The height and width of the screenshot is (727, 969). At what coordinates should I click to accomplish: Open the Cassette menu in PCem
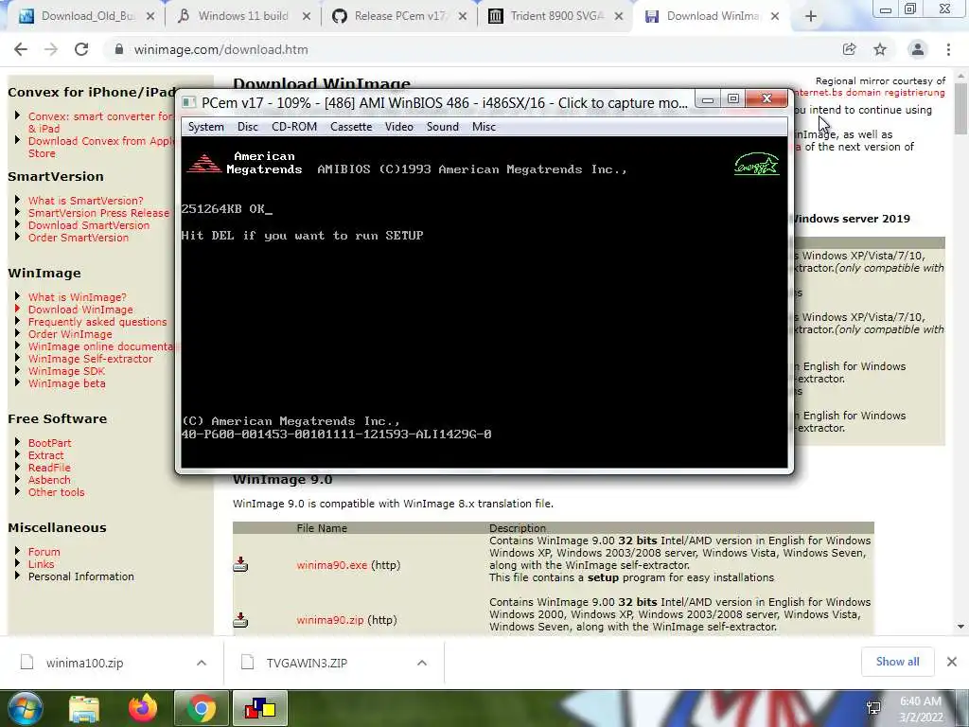(x=351, y=127)
